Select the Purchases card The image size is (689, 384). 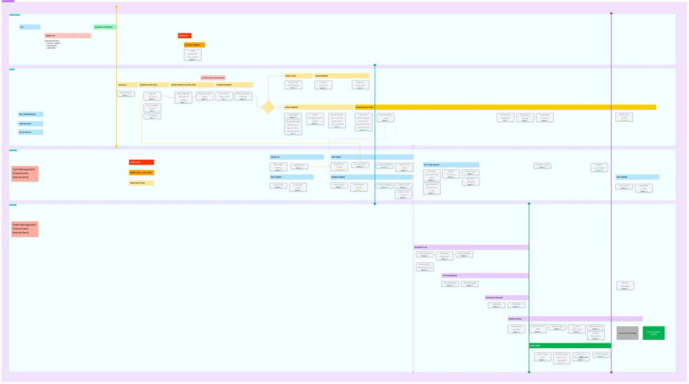tap(152, 116)
